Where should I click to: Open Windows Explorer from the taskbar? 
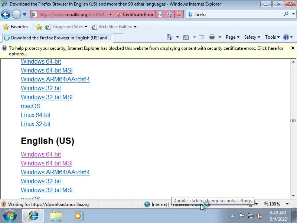56,216
